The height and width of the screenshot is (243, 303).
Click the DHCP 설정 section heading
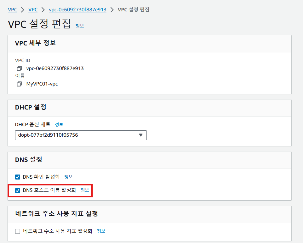tap(31, 107)
